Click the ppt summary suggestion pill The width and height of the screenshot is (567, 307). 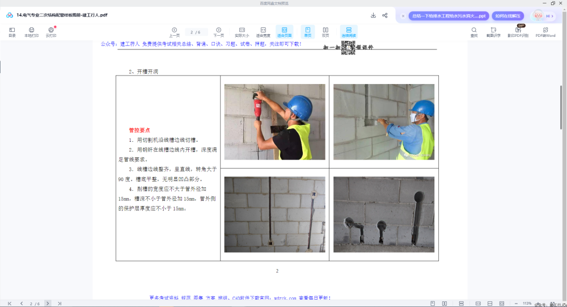click(x=448, y=16)
